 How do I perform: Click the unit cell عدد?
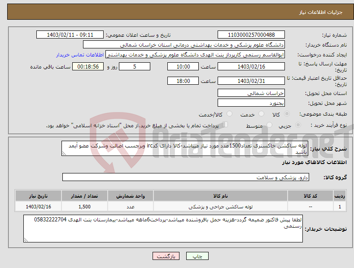point(131,207)
